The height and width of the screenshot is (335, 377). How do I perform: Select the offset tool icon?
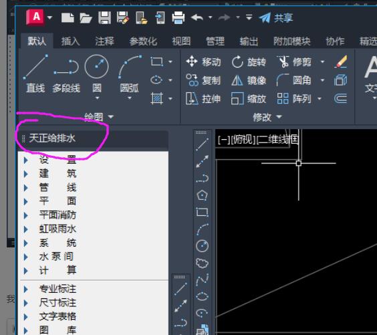pyautogui.click(x=340, y=98)
